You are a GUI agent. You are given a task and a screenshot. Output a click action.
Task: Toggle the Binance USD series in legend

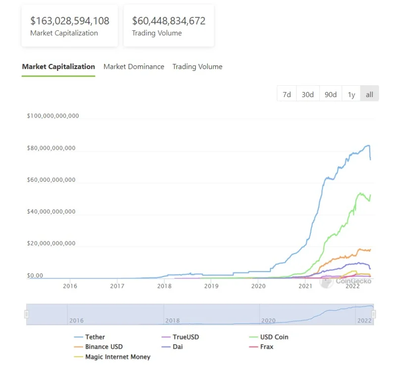click(x=99, y=347)
